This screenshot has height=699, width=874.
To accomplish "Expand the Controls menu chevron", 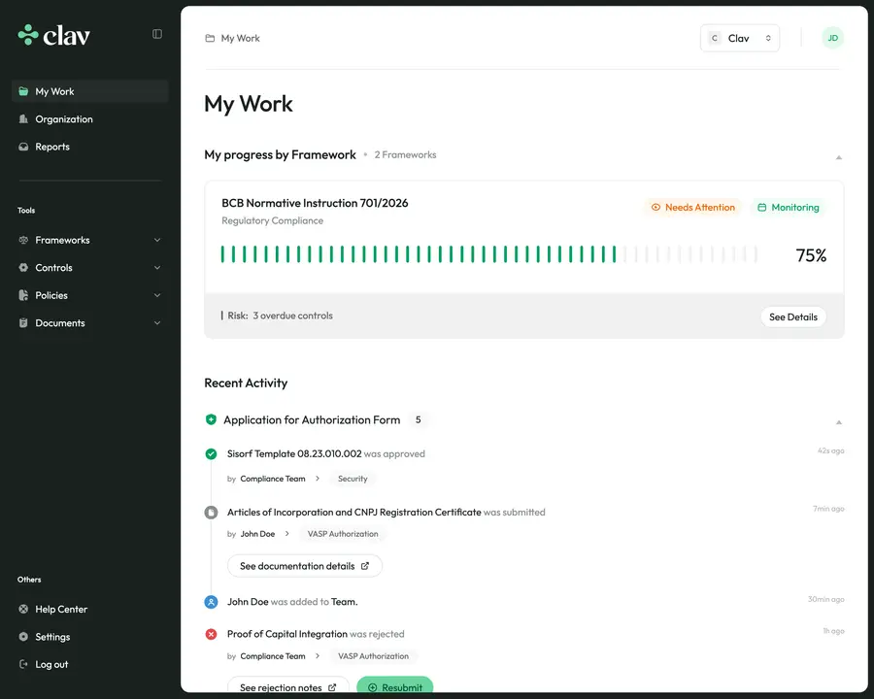I will (x=157, y=268).
